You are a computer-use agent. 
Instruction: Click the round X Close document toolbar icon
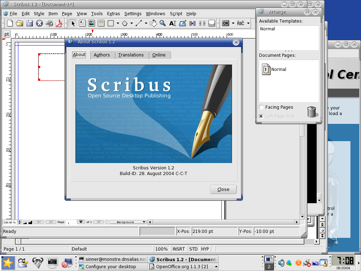39,23
